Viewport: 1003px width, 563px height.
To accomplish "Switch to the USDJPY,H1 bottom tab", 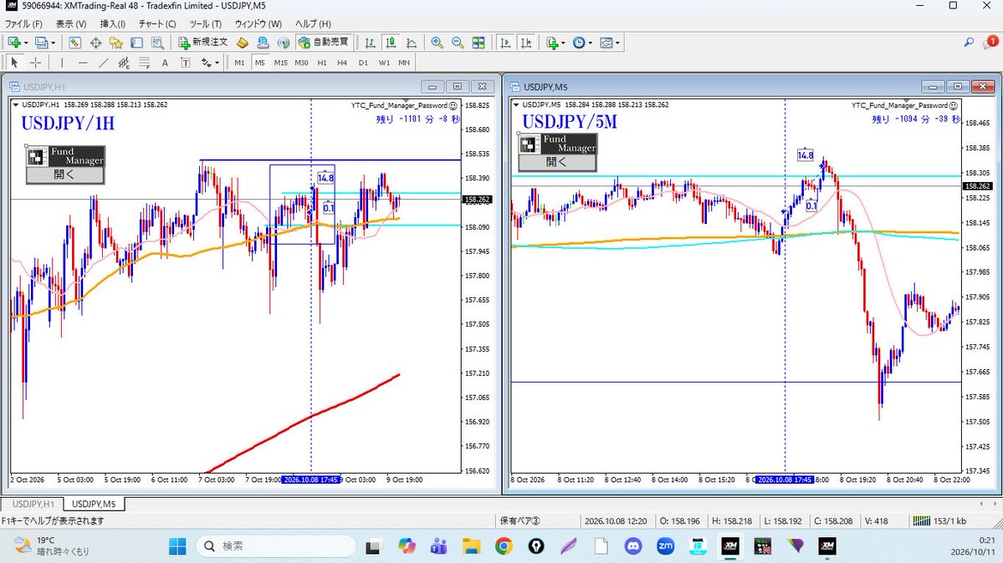I will click(33, 504).
